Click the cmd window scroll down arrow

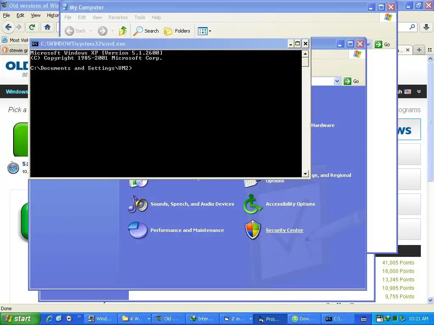coord(305,174)
